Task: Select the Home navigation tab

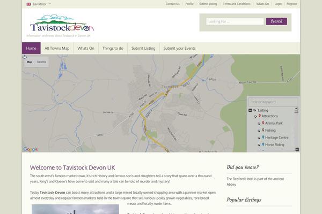Action: click(x=31, y=48)
